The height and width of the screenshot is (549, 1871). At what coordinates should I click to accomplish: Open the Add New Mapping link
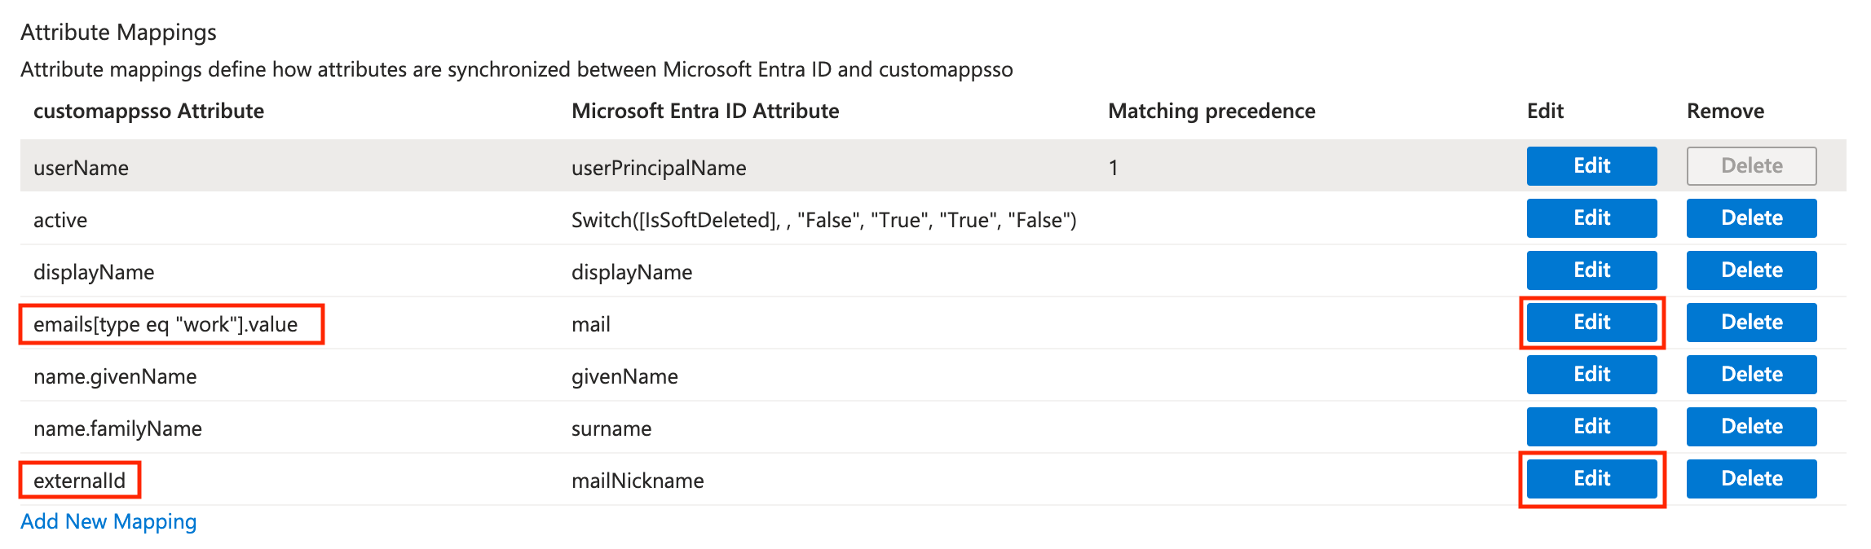(108, 521)
